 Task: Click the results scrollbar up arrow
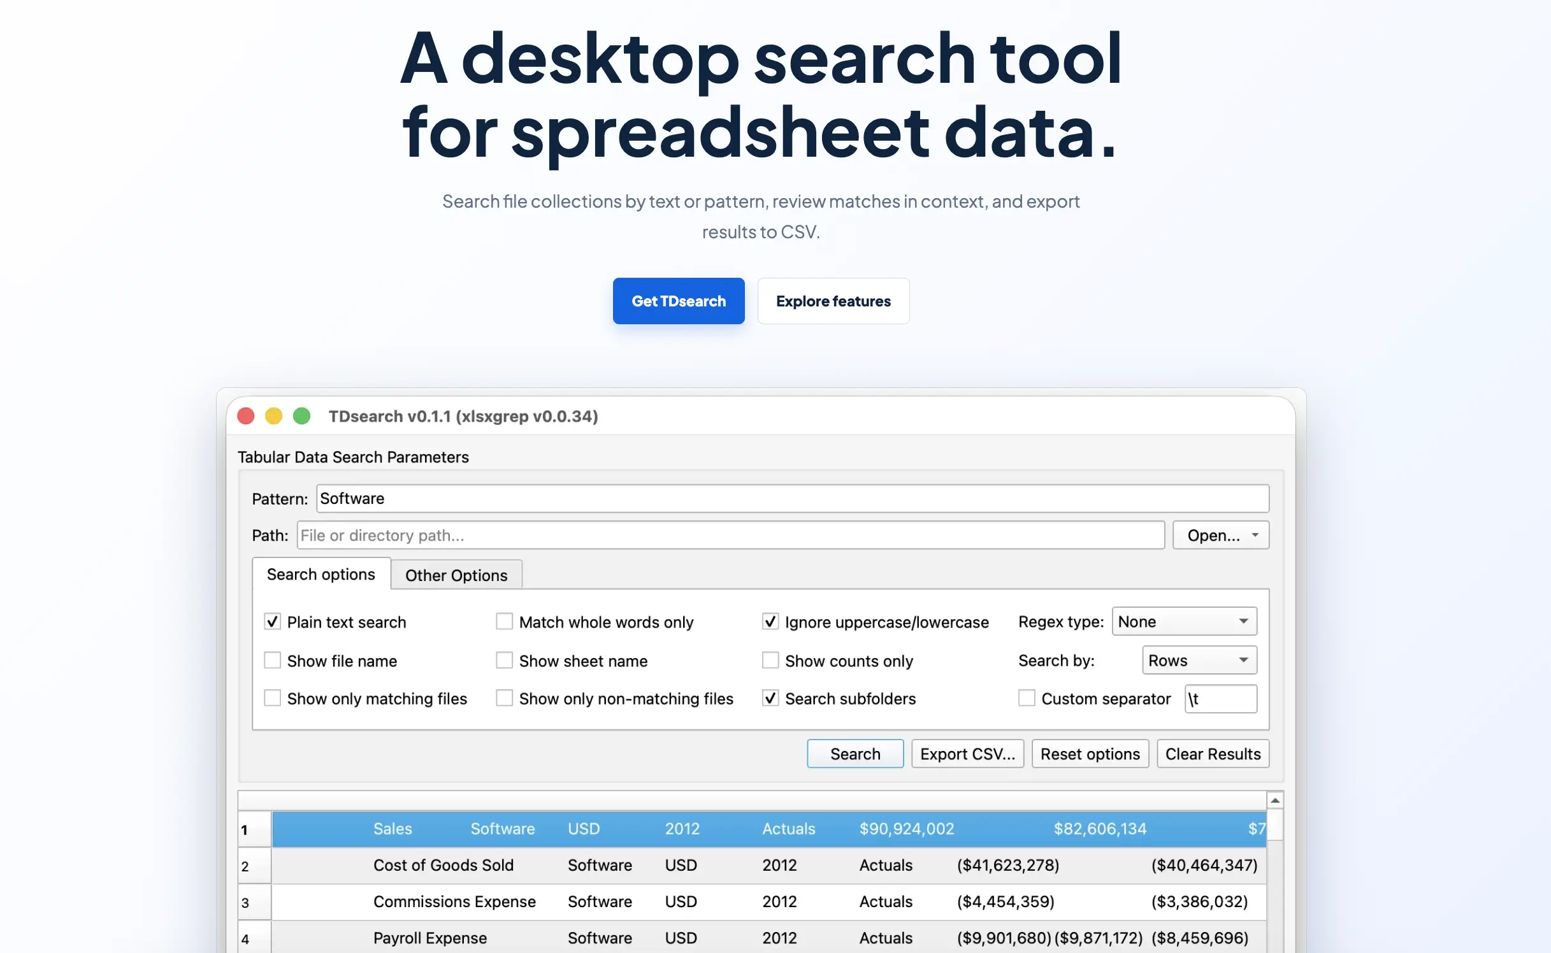click(x=1275, y=800)
